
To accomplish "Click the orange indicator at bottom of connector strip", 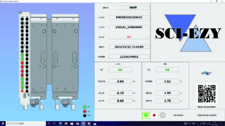I will pyautogui.click(x=22, y=91).
